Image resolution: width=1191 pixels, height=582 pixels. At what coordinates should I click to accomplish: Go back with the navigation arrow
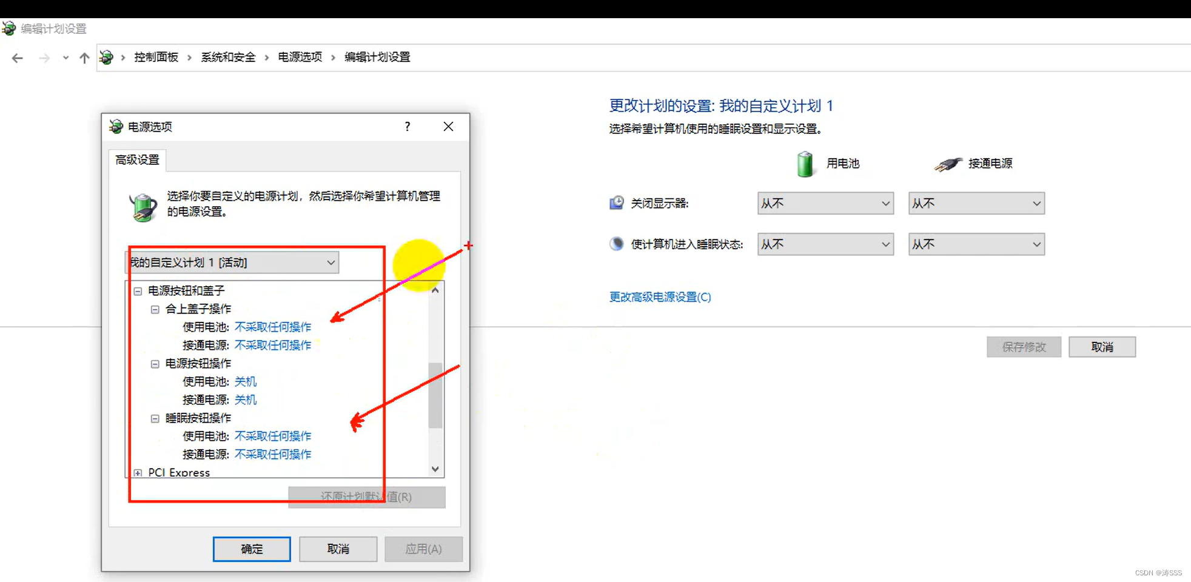(x=17, y=58)
